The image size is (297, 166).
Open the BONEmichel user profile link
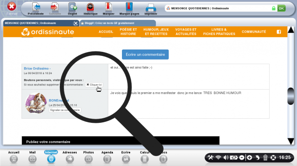click(59, 101)
